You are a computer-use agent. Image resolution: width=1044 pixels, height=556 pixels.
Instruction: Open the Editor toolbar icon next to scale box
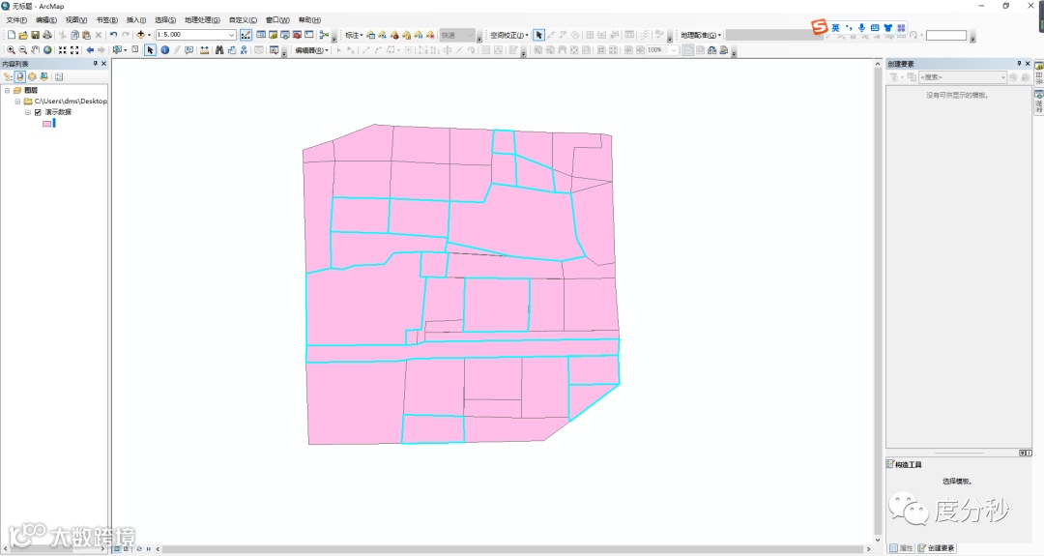click(x=246, y=35)
